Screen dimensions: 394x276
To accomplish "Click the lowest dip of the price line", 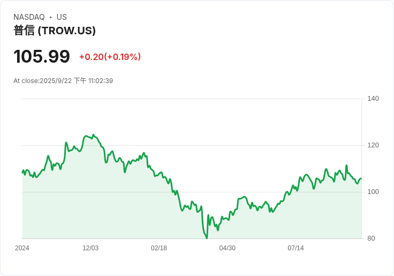I will coord(207,237).
